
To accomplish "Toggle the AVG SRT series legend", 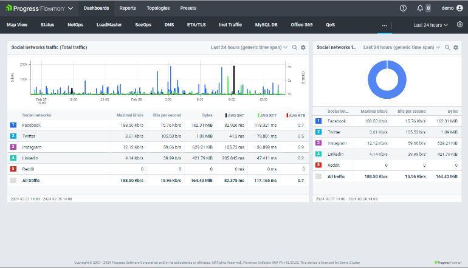I will click(x=234, y=115).
